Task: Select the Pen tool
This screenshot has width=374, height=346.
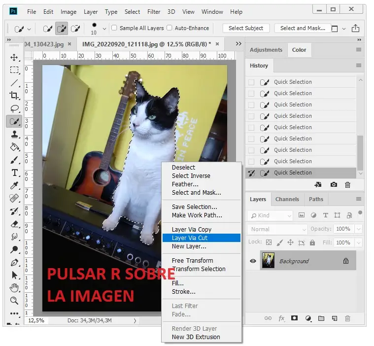Action: click(14, 263)
